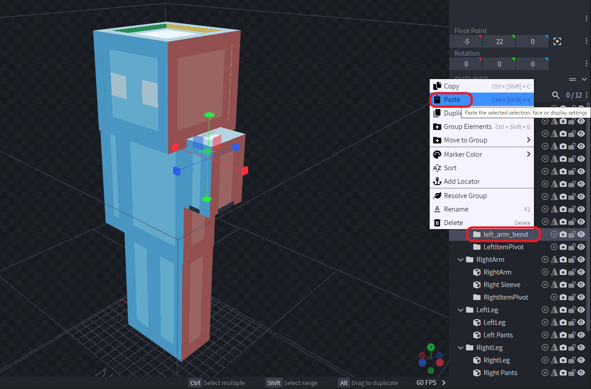
Task: Select Paste from the context menu
Action: 451,99
